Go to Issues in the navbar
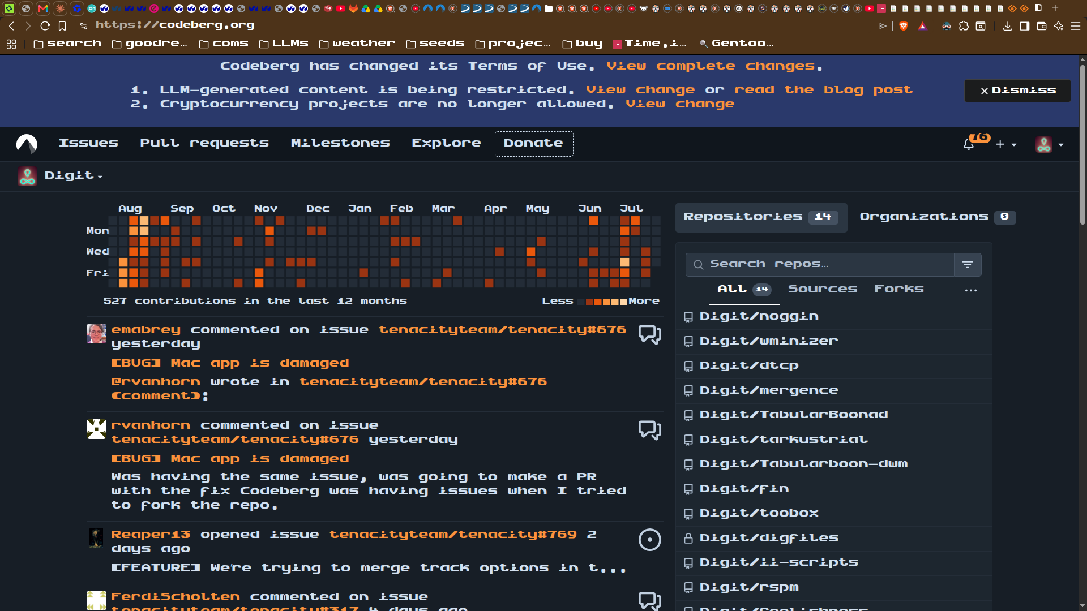Viewport: 1087px width, 611px height. pyautogui.click(x=88, y=144)
